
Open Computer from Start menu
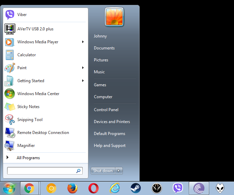tap(103, 97)
